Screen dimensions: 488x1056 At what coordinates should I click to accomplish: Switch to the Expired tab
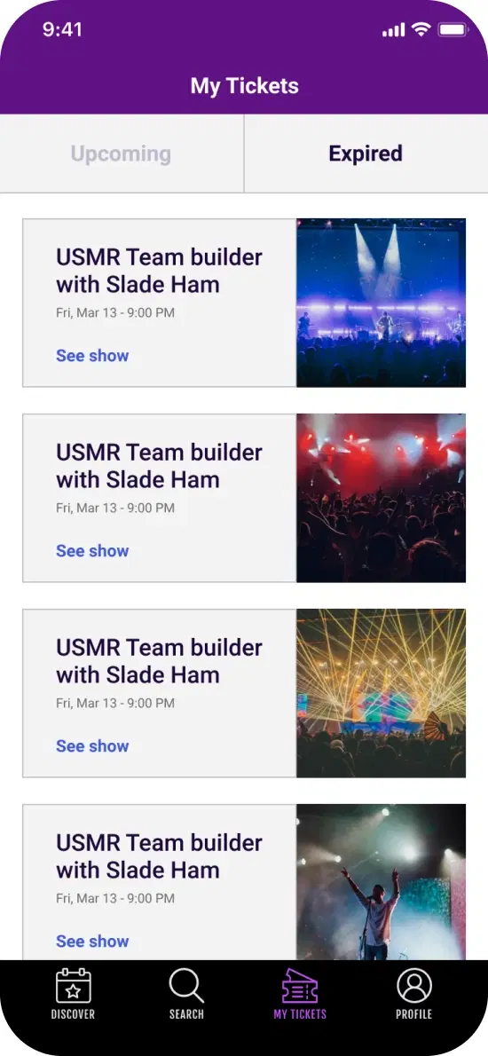click(x=366, y=154)
